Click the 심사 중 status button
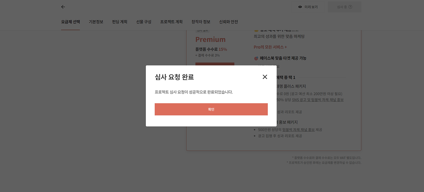The height and width of the screenshot is (192, 424). [x=344, y=7]
